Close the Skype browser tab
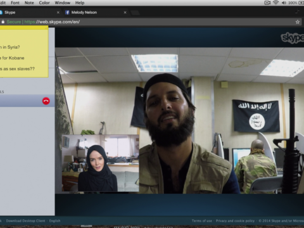 pyautogui.click(x=58, y=13)
